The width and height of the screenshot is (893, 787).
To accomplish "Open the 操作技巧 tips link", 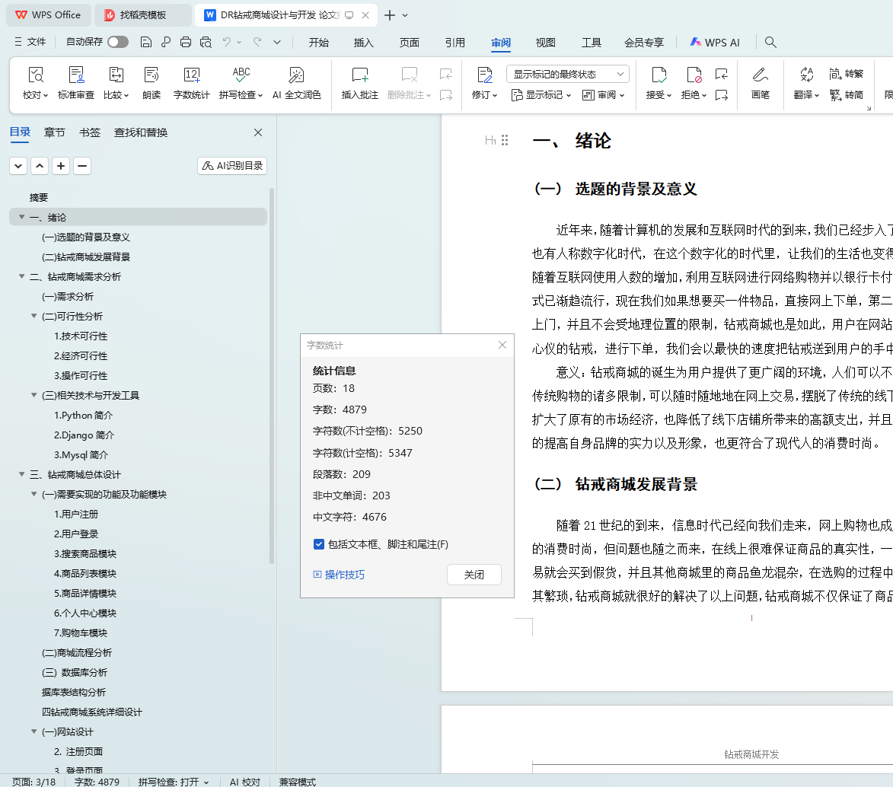I will tap(344, 575).
